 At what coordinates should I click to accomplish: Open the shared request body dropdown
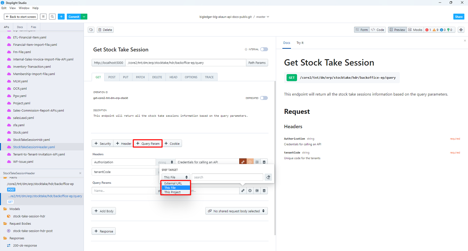237,211
